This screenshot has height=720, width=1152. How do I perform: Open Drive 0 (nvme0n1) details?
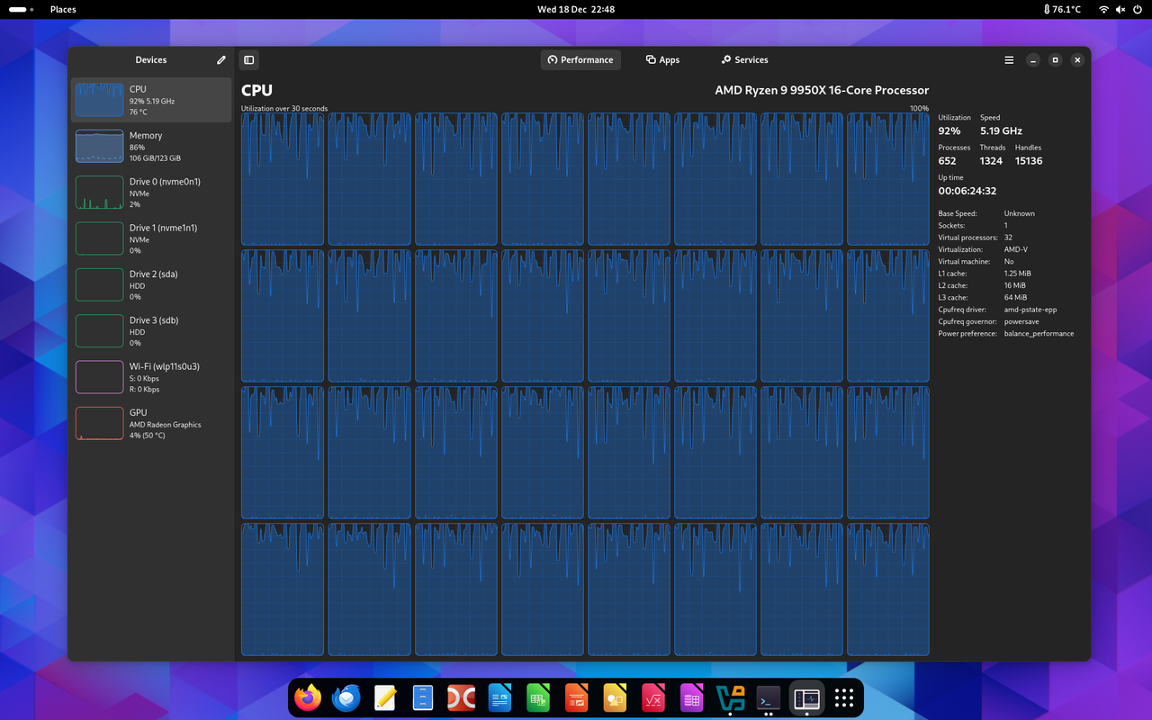151,193
